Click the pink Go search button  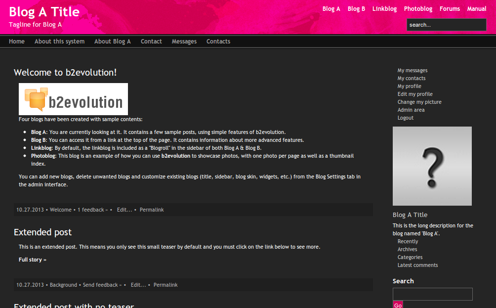[398, 305]
